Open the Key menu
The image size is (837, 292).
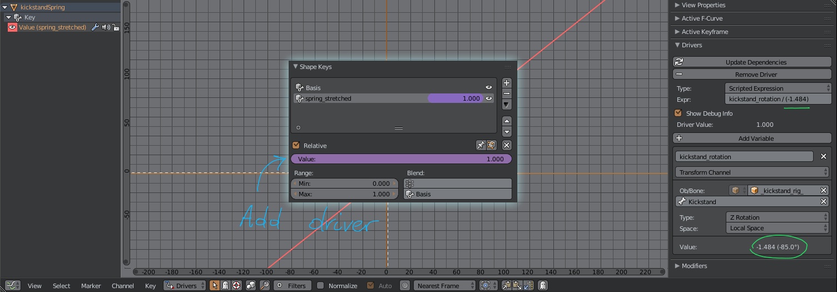(150, 286)
